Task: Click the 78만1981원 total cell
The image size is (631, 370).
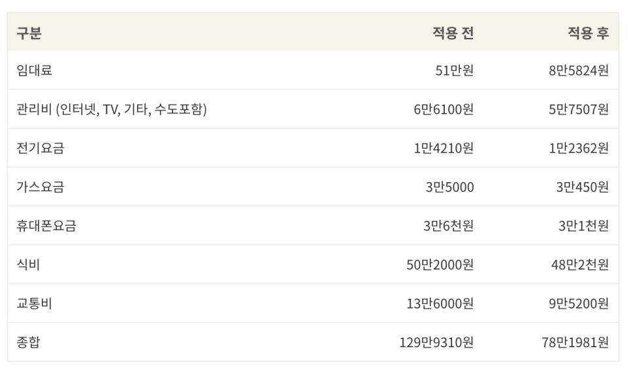Action: pyautogui.click(x=575, y=342)
